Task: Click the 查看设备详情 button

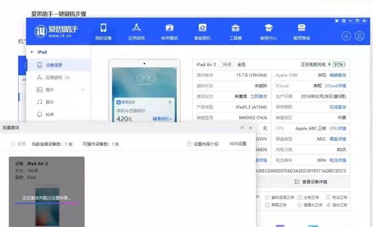Action: (x=310, y=182)
